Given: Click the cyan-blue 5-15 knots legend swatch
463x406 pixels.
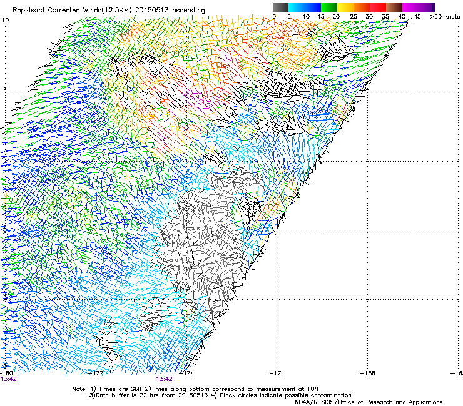Looking at the screenshot, I should (x=305, y=7).
